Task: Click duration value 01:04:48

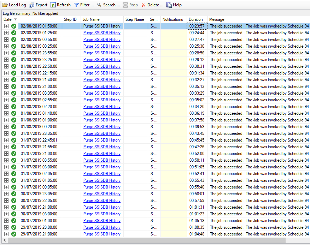Action: (197, 234)
